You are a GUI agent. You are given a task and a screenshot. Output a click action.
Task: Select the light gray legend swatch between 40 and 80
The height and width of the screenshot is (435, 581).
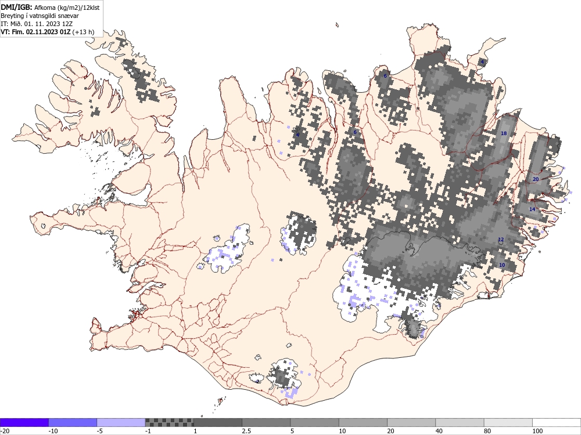(460, 422)
